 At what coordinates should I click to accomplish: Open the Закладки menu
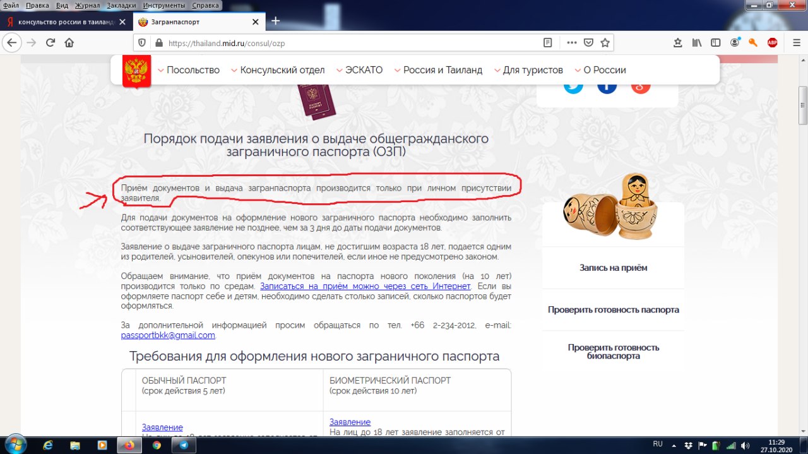[121, 4]
